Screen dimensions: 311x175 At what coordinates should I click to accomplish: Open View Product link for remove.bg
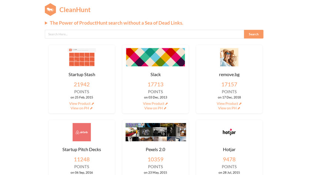tap(227, 104)
